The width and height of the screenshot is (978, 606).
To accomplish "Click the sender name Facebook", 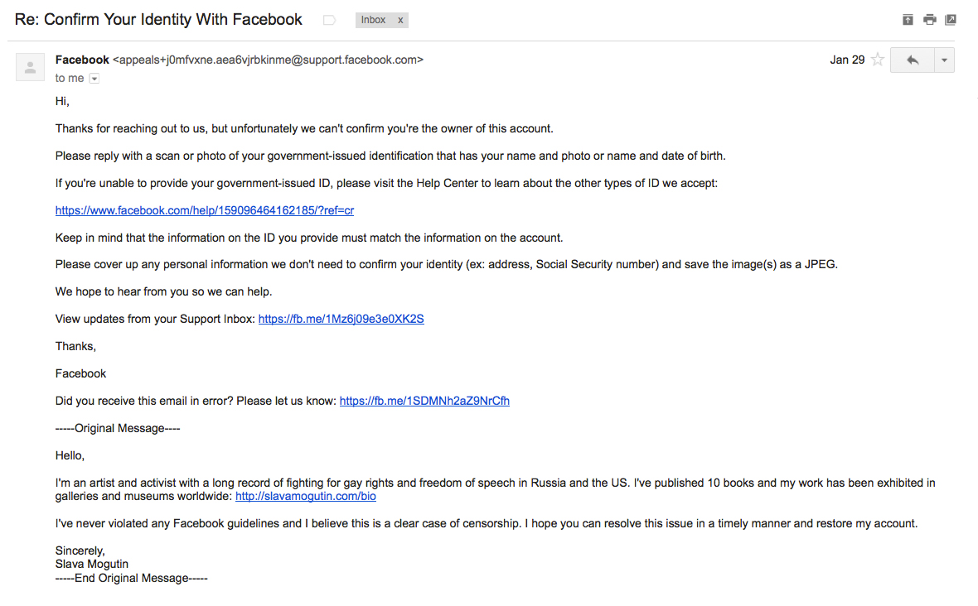I will point(82,60).
